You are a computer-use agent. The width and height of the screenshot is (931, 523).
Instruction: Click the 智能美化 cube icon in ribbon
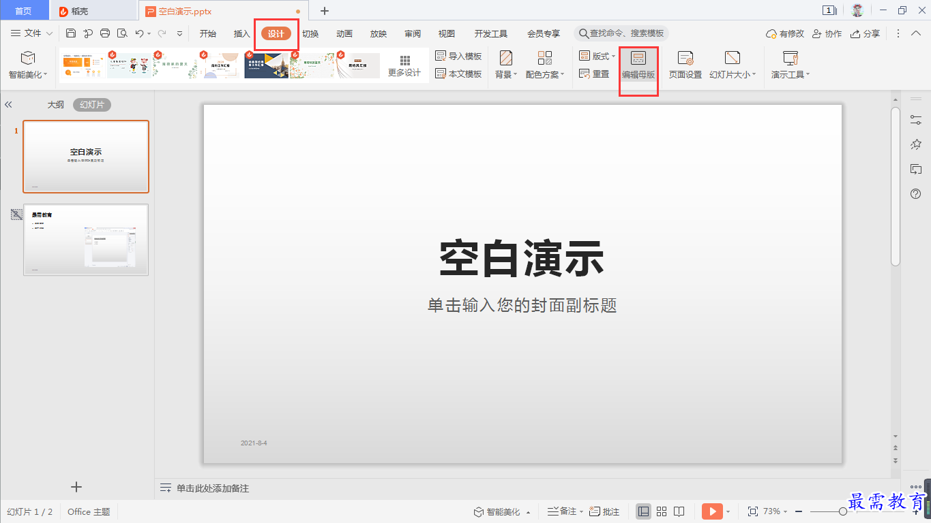[28, 57]
